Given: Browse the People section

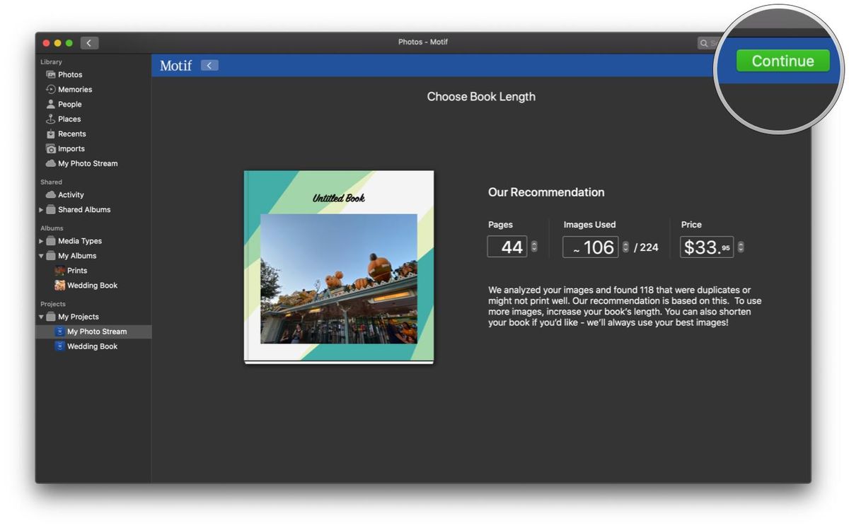Looking at the screenshot, I should pyautogui.click(x=71, y=104).
